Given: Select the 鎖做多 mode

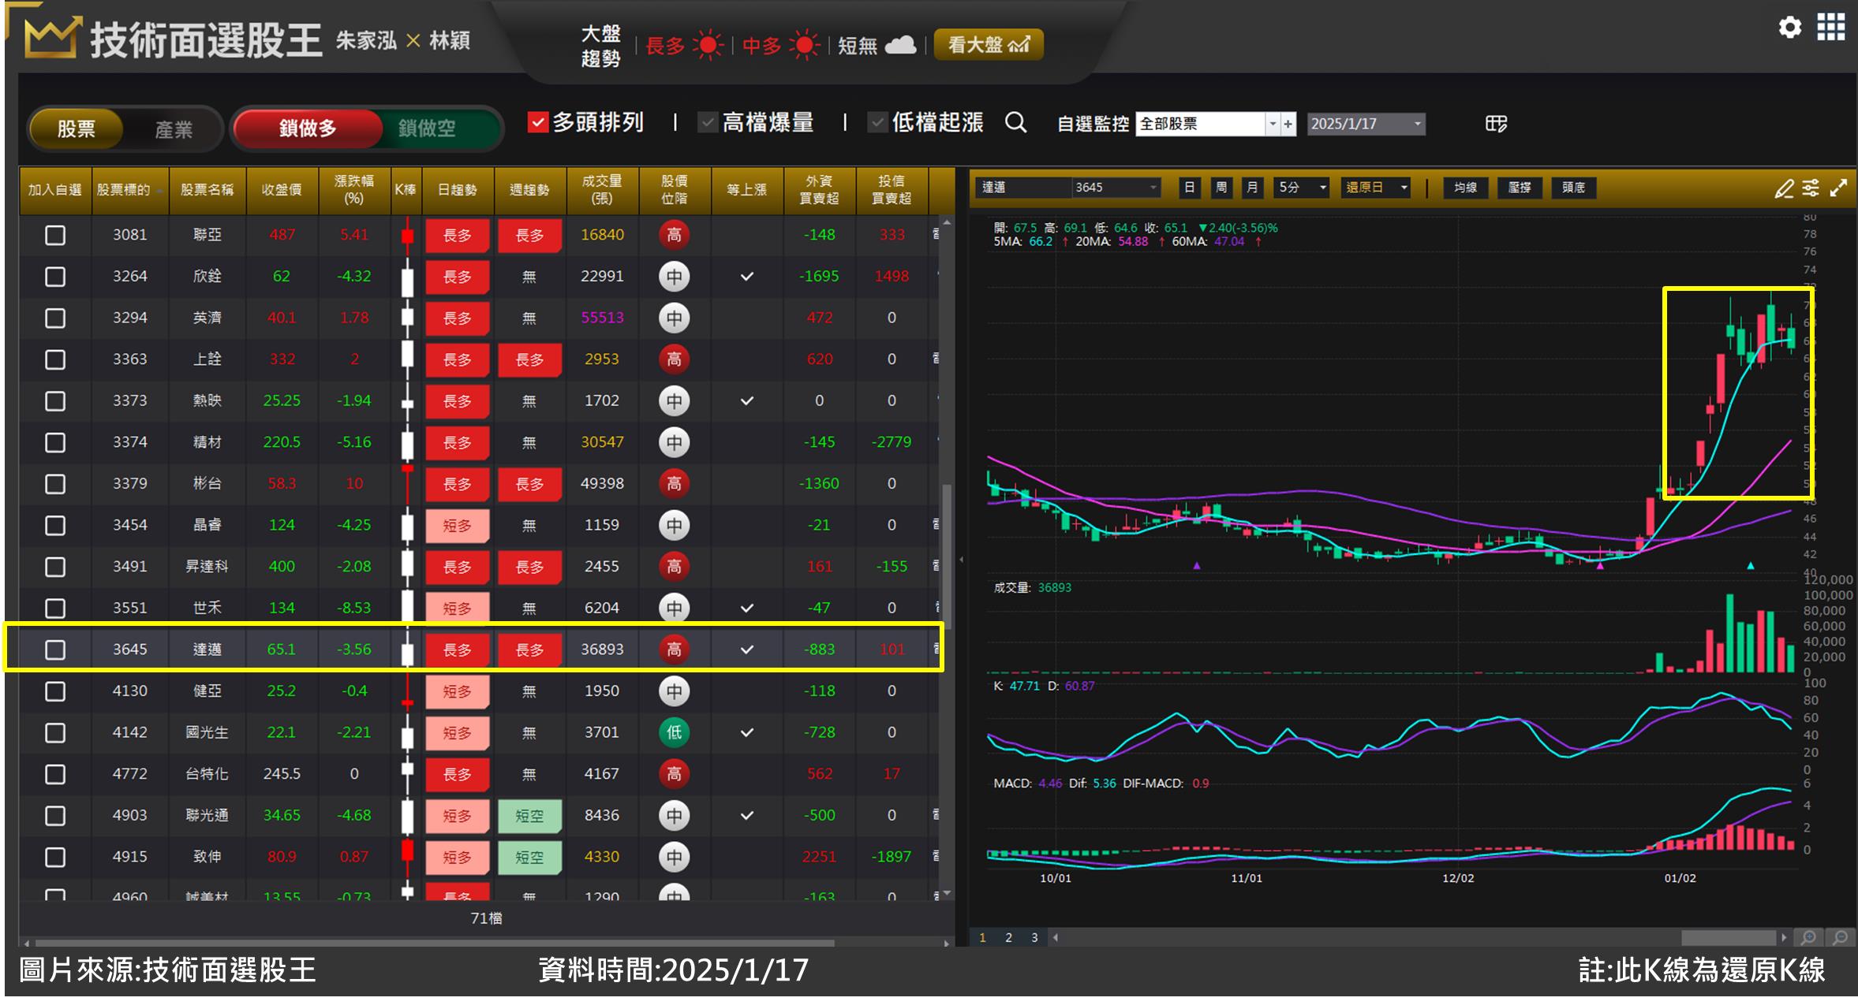Looking at the screenshot, I should click(x=308, y=128).
